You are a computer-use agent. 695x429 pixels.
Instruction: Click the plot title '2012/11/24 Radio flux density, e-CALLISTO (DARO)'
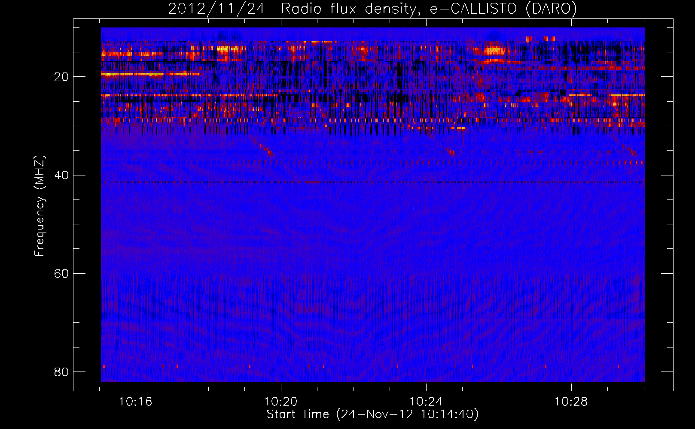point(372,9)
